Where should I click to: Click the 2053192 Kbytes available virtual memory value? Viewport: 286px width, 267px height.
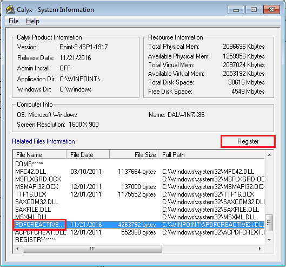point(243,74)
